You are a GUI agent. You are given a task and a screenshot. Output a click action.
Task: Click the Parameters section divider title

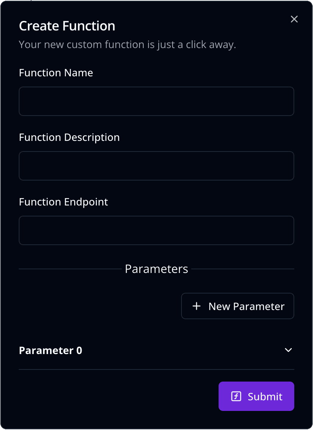pyautogui.click(x=156, y=269)
